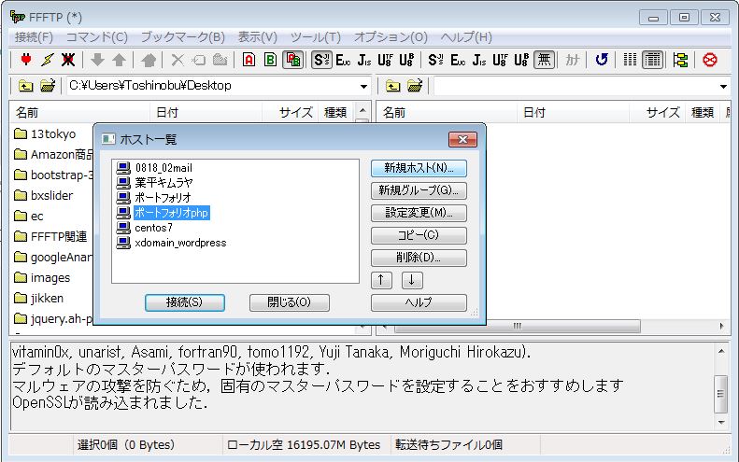The height and width of the screenshot is (462, 739).
Task: Click 接続(S) button in host list
Action: (185, 302)
